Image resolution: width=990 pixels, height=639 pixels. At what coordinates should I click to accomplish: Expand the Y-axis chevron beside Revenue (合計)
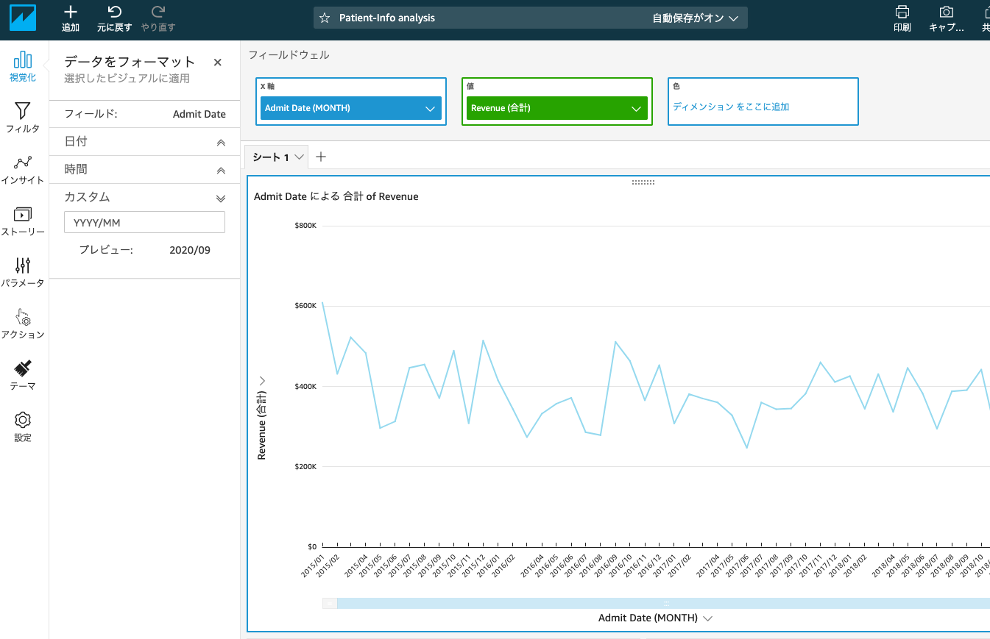click(x=262, y=380)
